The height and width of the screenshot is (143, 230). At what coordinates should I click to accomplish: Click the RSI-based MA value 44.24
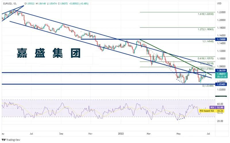tap(220, 111)
